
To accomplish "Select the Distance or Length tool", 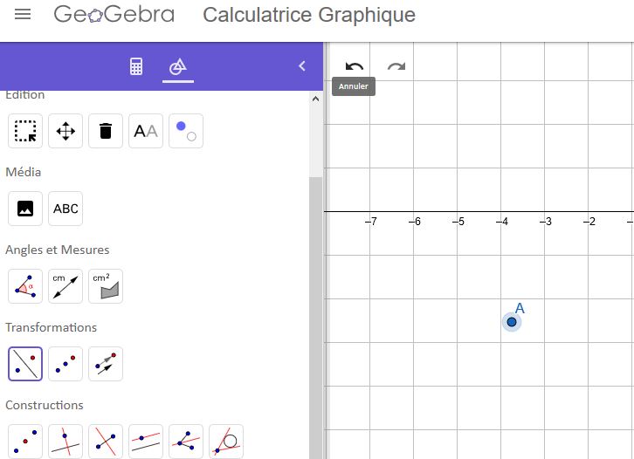I will (65, 286).
